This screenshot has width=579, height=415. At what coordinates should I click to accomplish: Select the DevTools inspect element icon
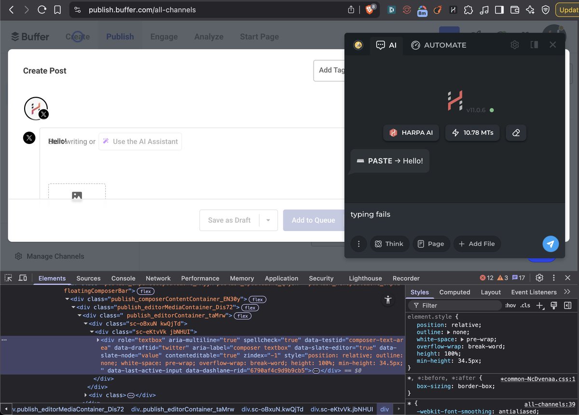(x=8, y=278)
